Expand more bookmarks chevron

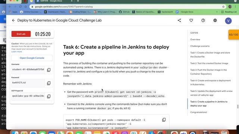coord(217,12)
